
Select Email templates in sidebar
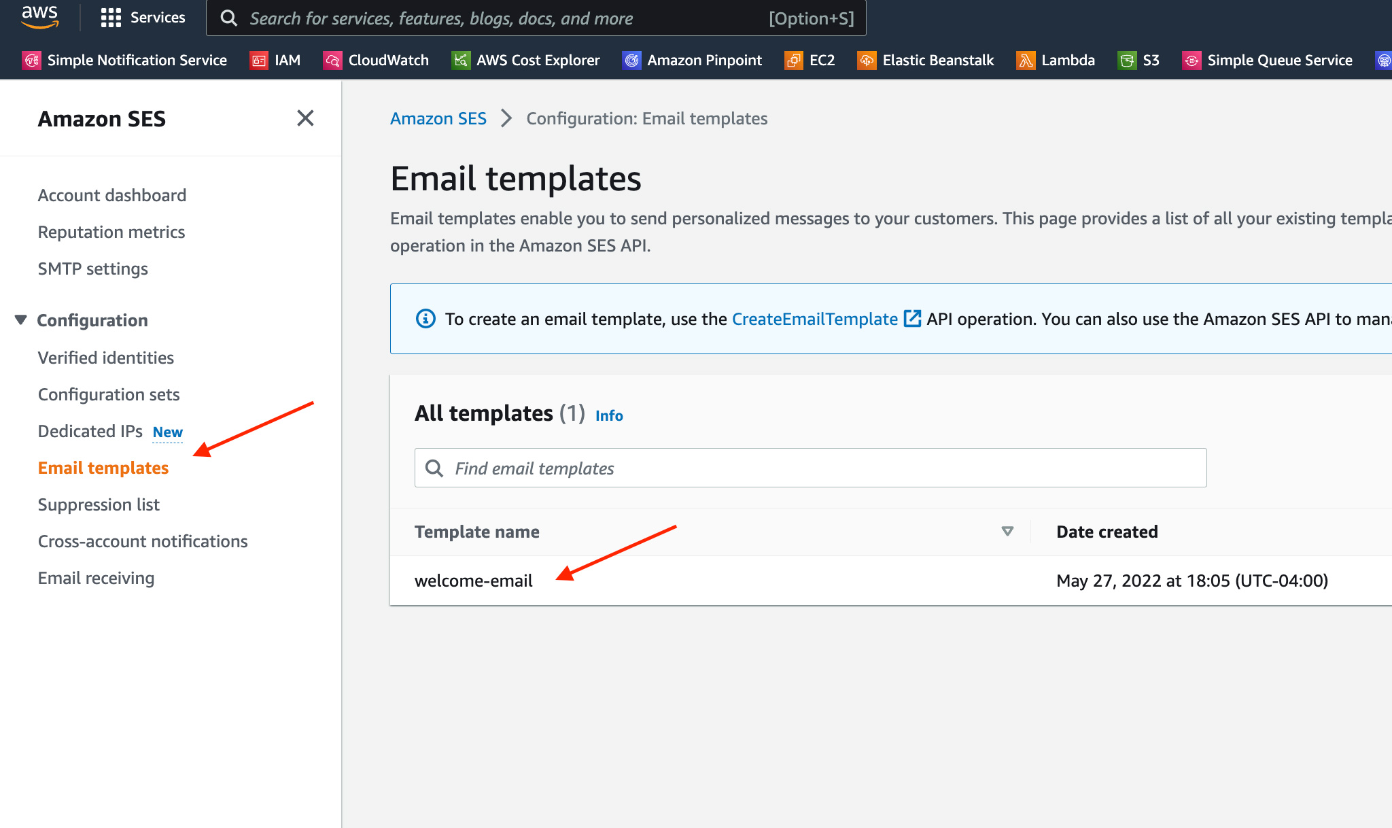point(103,468)
